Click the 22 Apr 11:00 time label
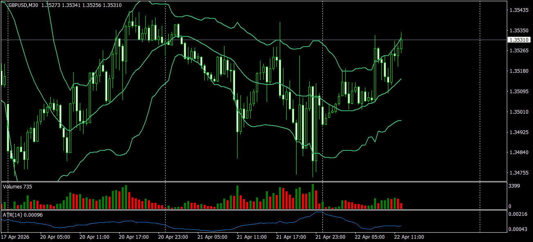533x242 pixels. (409, 237)
